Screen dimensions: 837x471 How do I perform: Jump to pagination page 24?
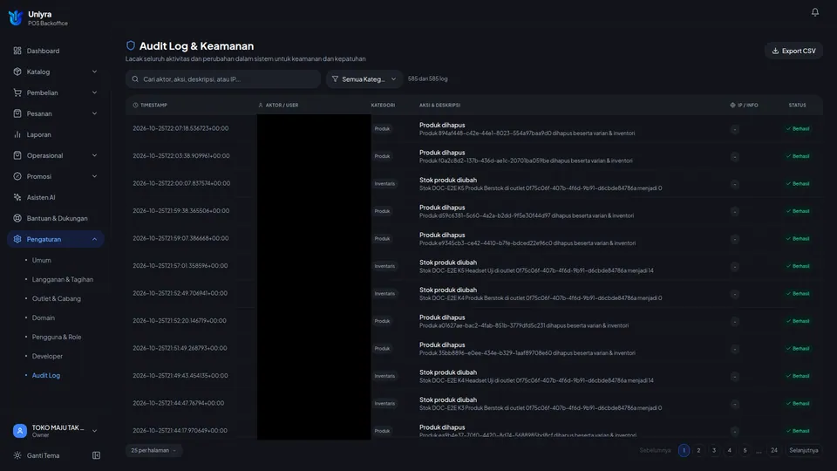coord(774,450)
